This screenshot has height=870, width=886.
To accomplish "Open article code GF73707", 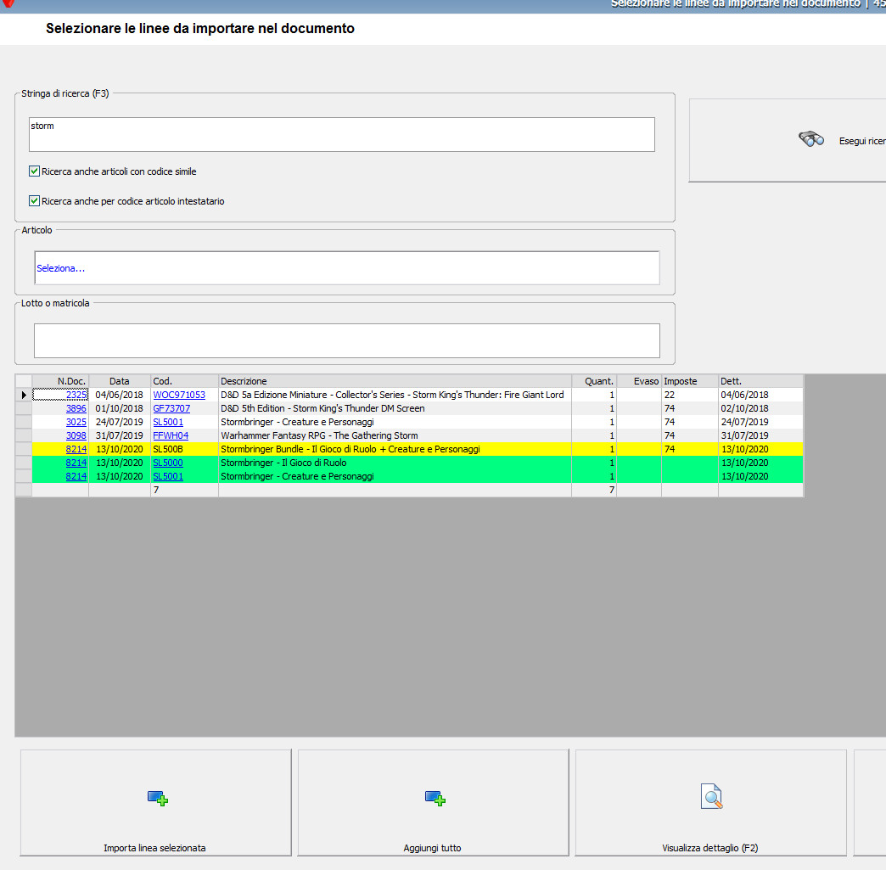I will (171, 408).
